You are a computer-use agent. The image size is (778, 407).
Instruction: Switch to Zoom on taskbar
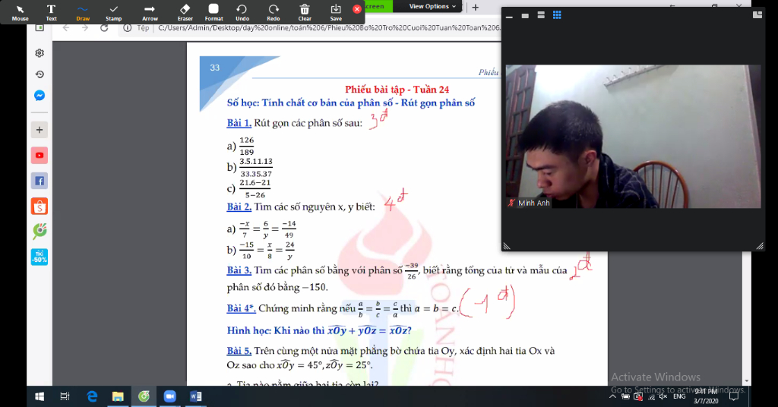click(x=169, y=396)
